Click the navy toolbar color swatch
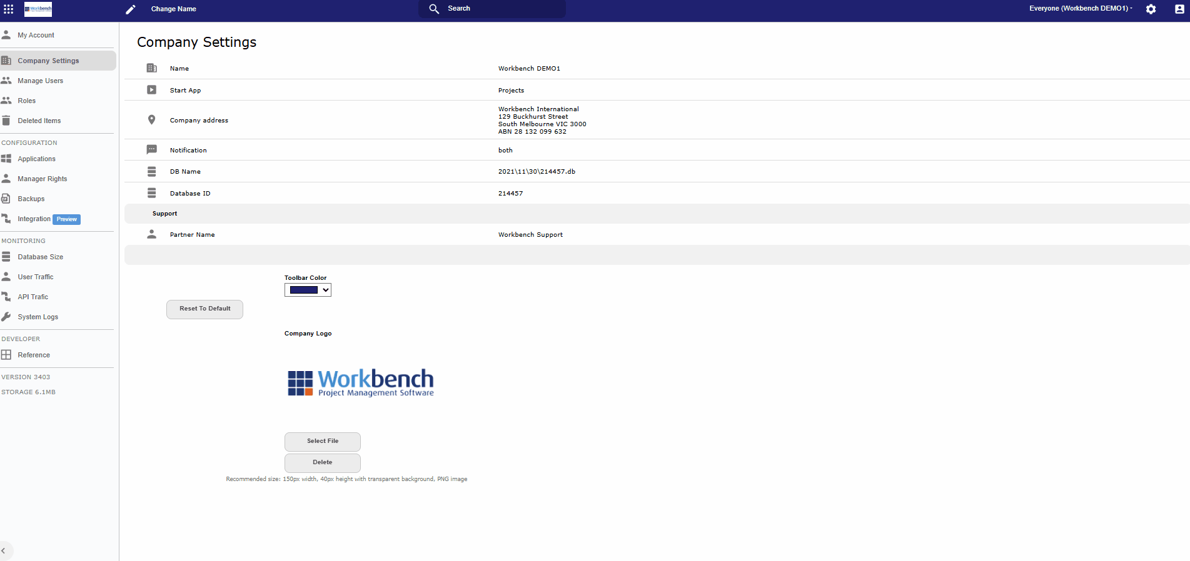Image resolution: width=1190 pixels, height=561 pixels. (x=304, y=290)
